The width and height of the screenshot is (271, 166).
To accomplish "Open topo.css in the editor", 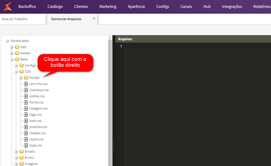I will (x=36, y=145).
